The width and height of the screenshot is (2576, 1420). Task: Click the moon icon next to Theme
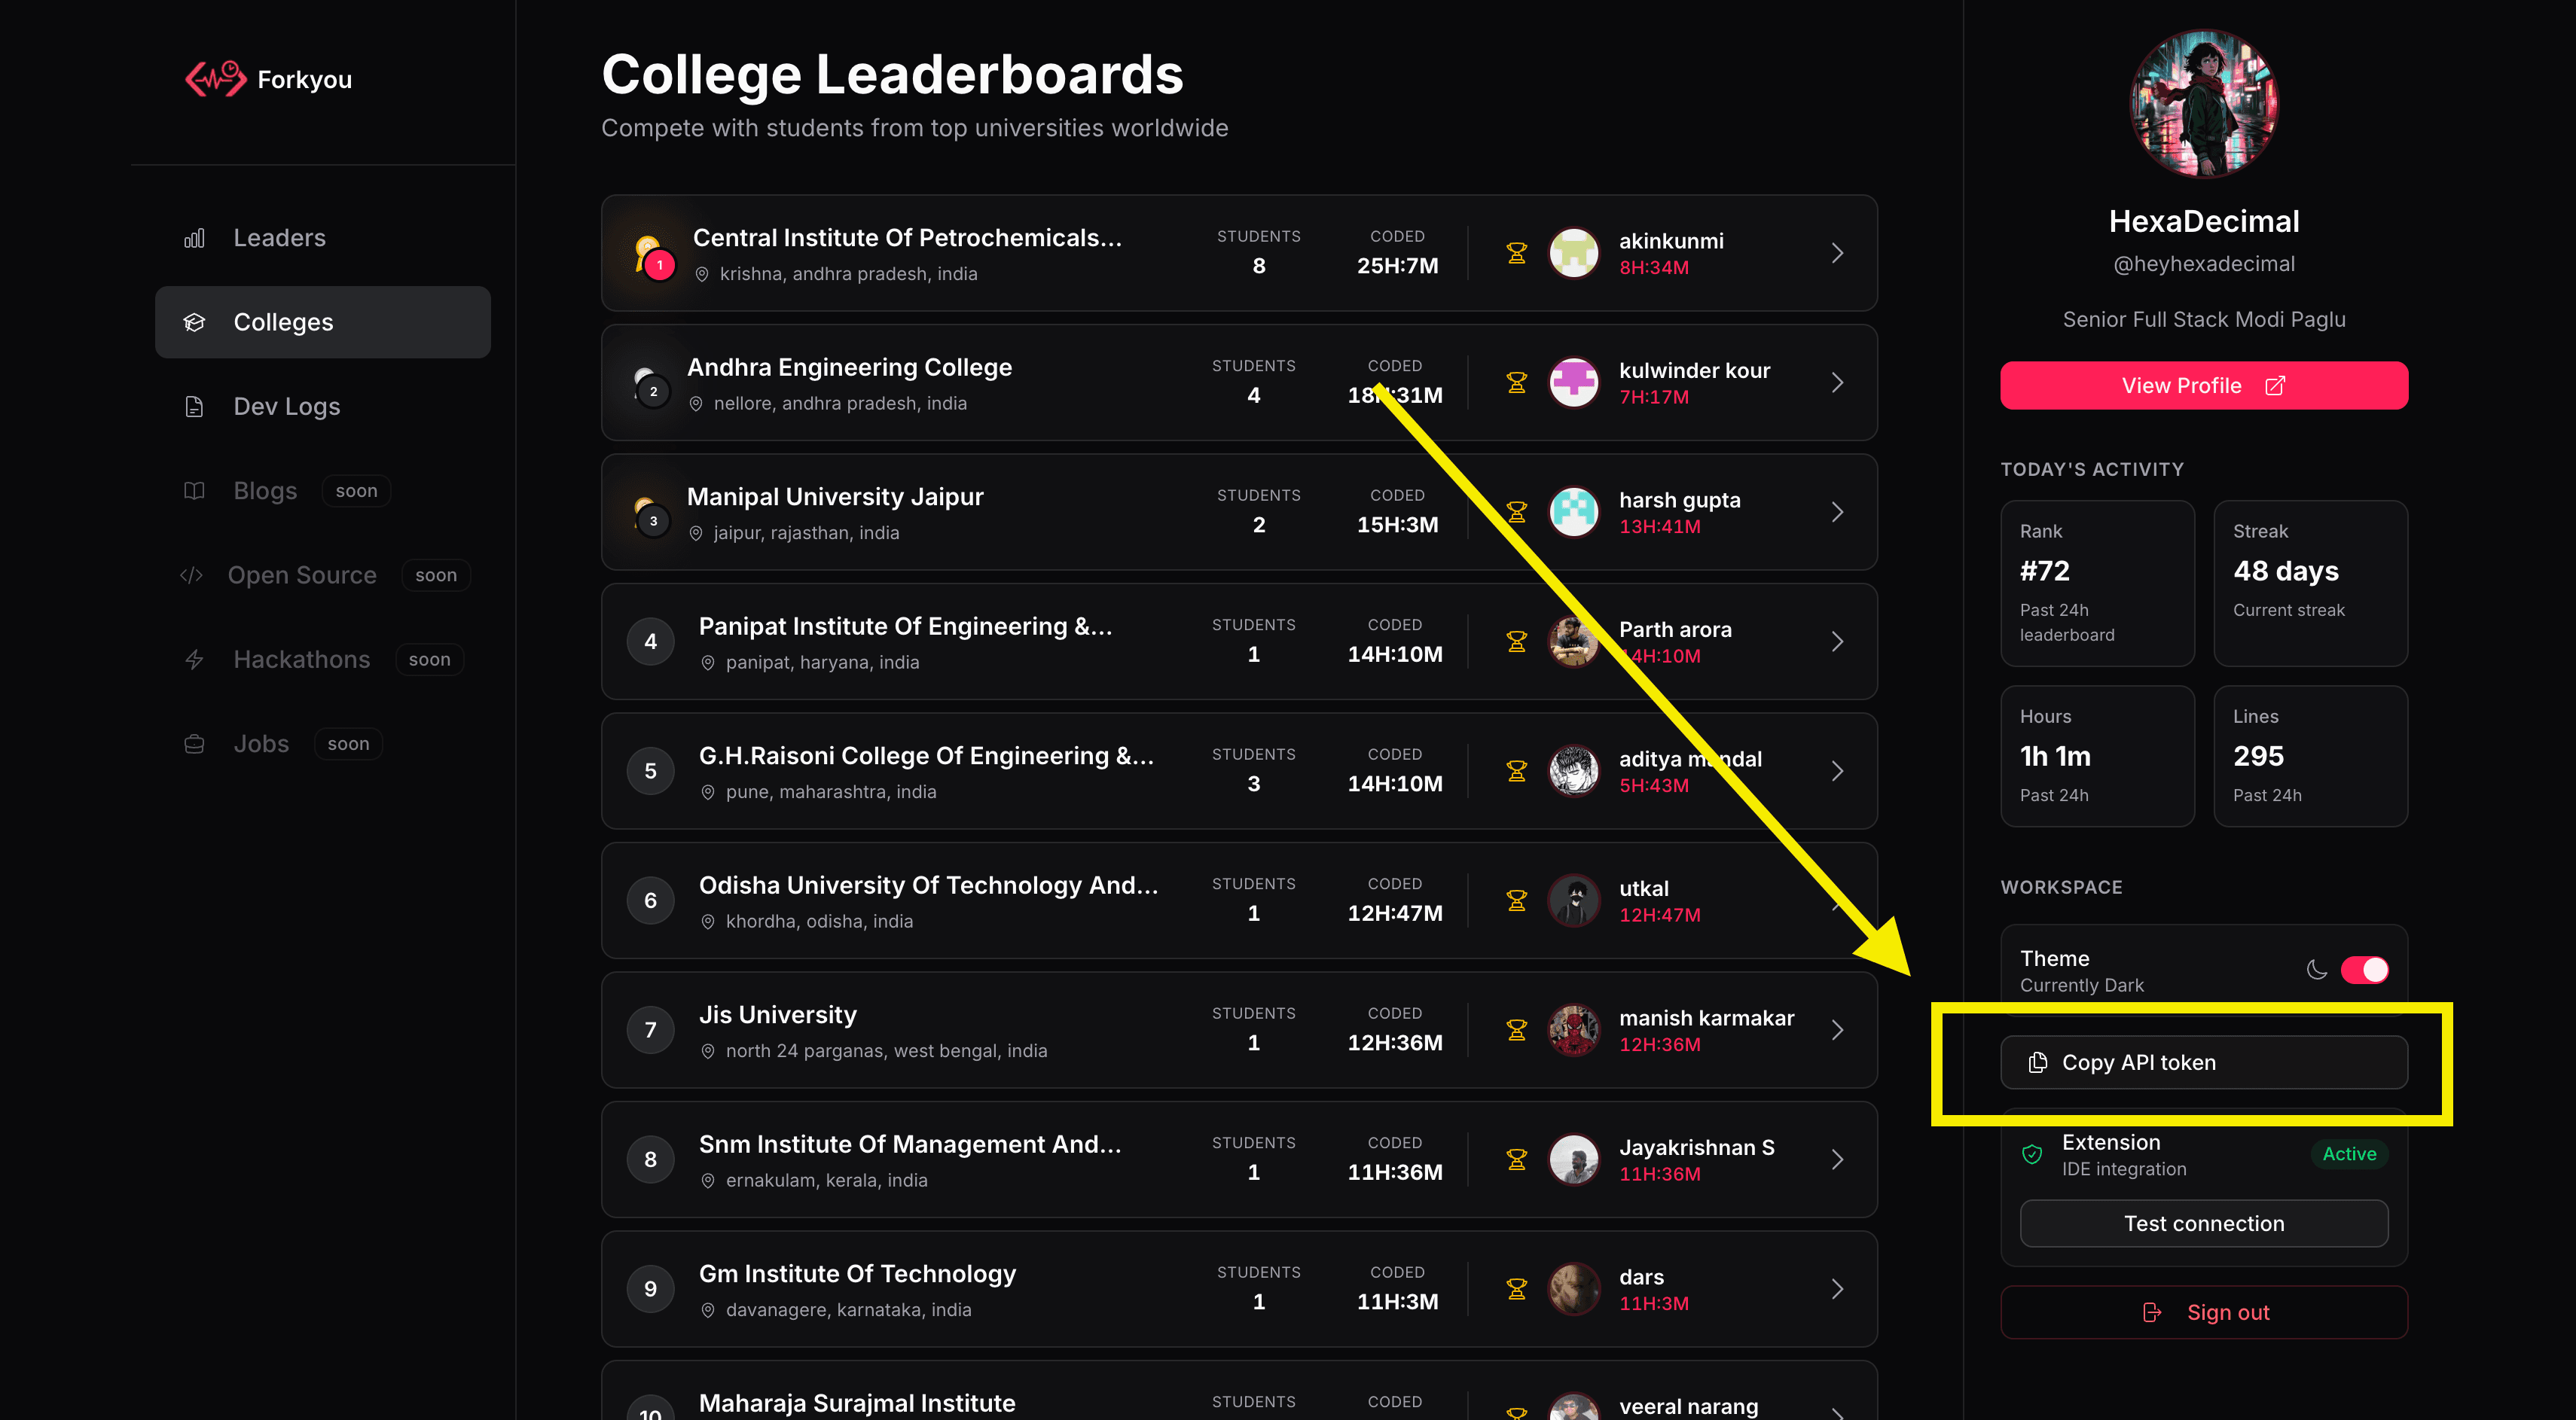click(x=2316, y=971)
